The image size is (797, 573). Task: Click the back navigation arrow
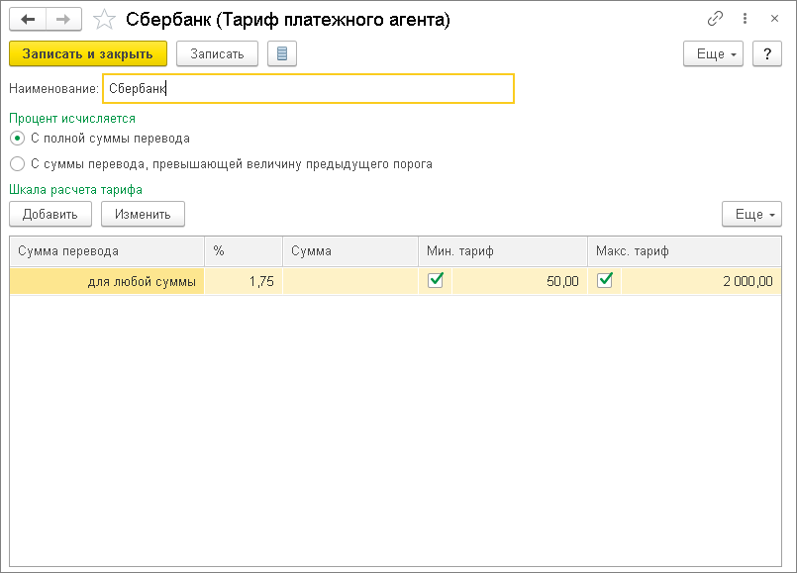coord(28,19)
